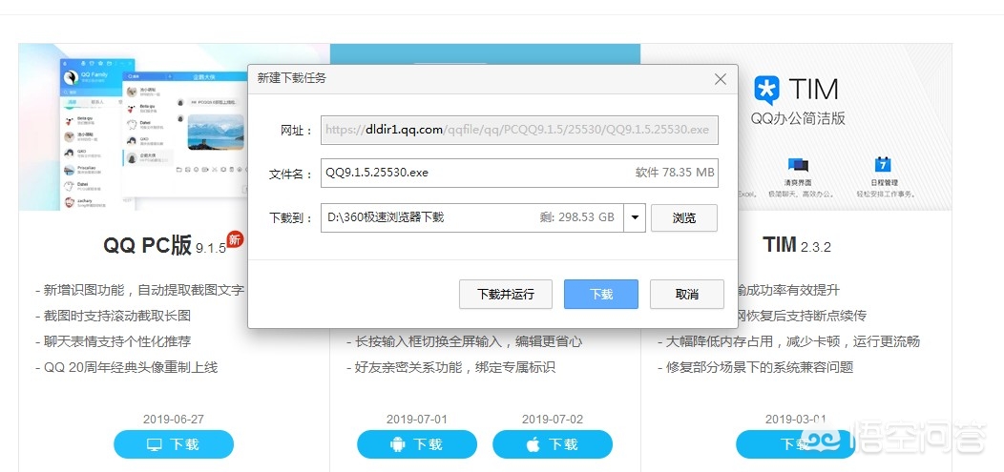Viewport: 1004px width, 472px height.
Task: Click the free space 剩: 298.53 GB
Action: point(576,217)
